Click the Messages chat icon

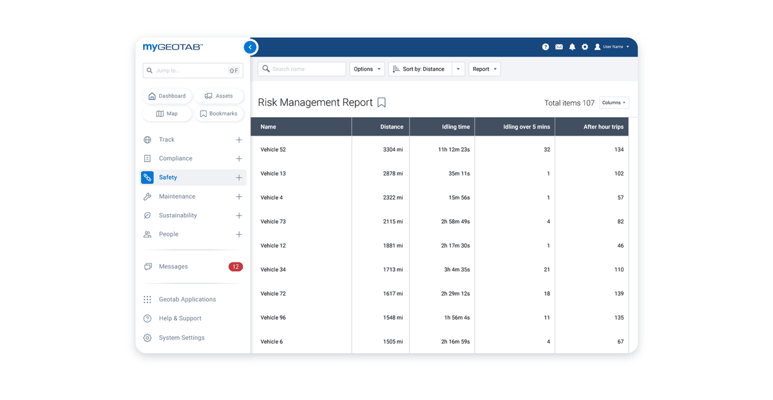point(148,266)
